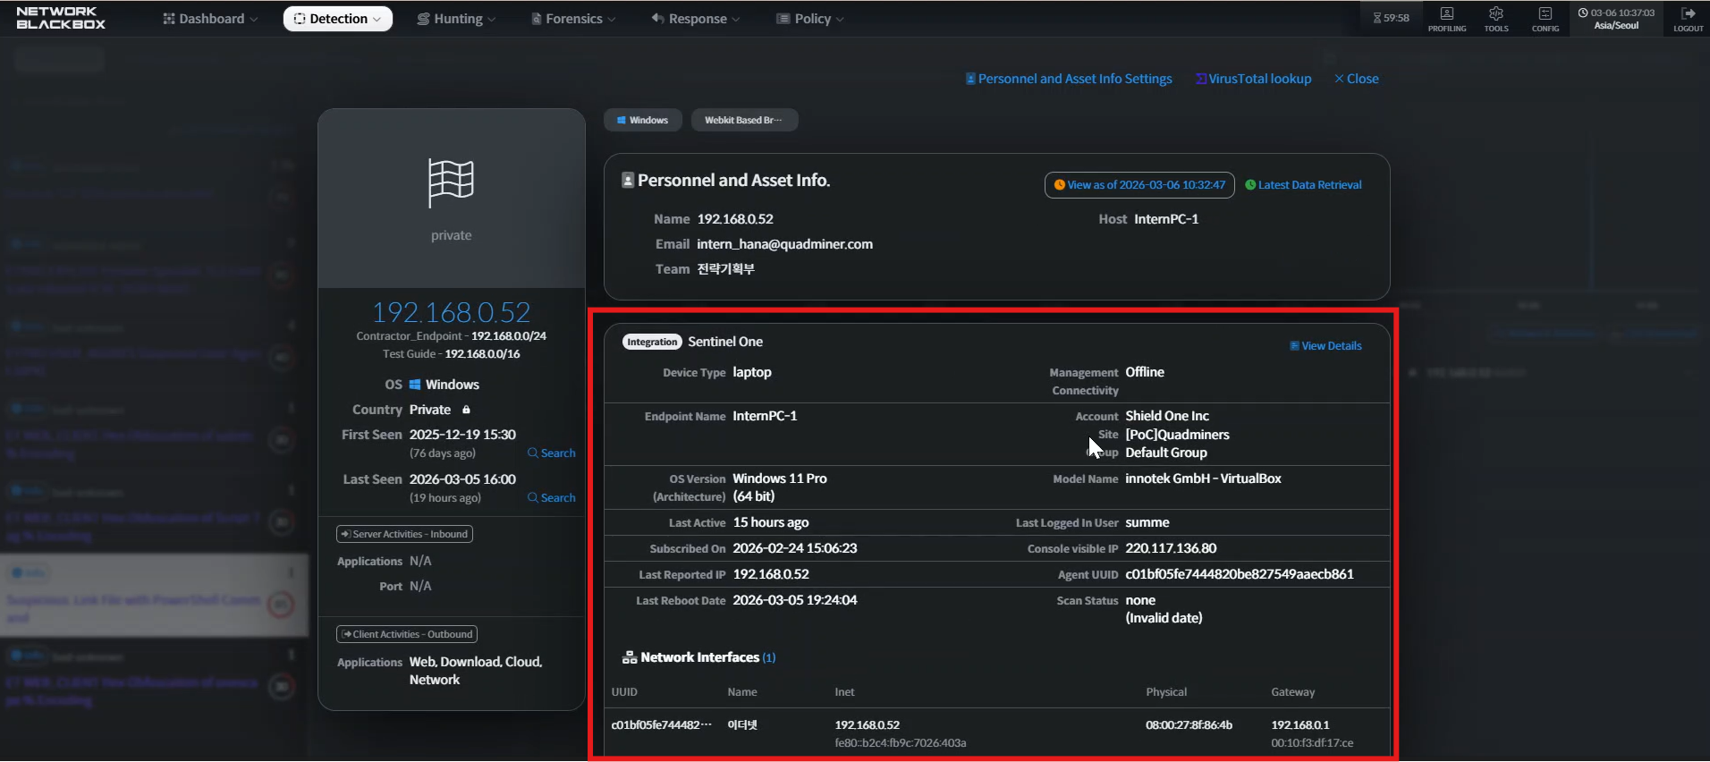1710x762 pixels.
Task: Click the session timer hourglass icon
Action: click(x=1377, y=18)
